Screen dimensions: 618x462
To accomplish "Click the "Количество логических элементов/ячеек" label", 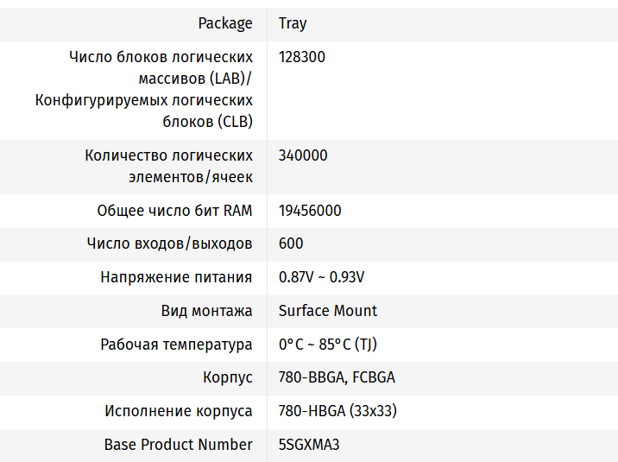I will coord(168,166).
